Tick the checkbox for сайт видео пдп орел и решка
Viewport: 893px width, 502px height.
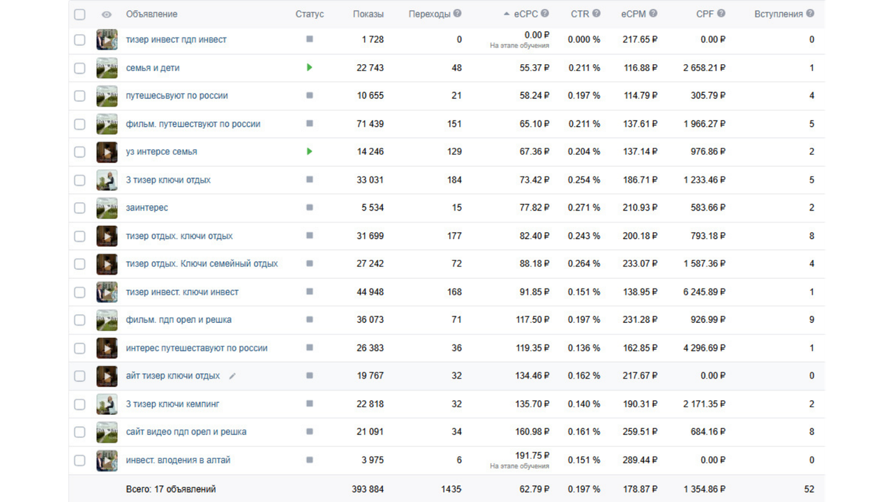(80, 432)
